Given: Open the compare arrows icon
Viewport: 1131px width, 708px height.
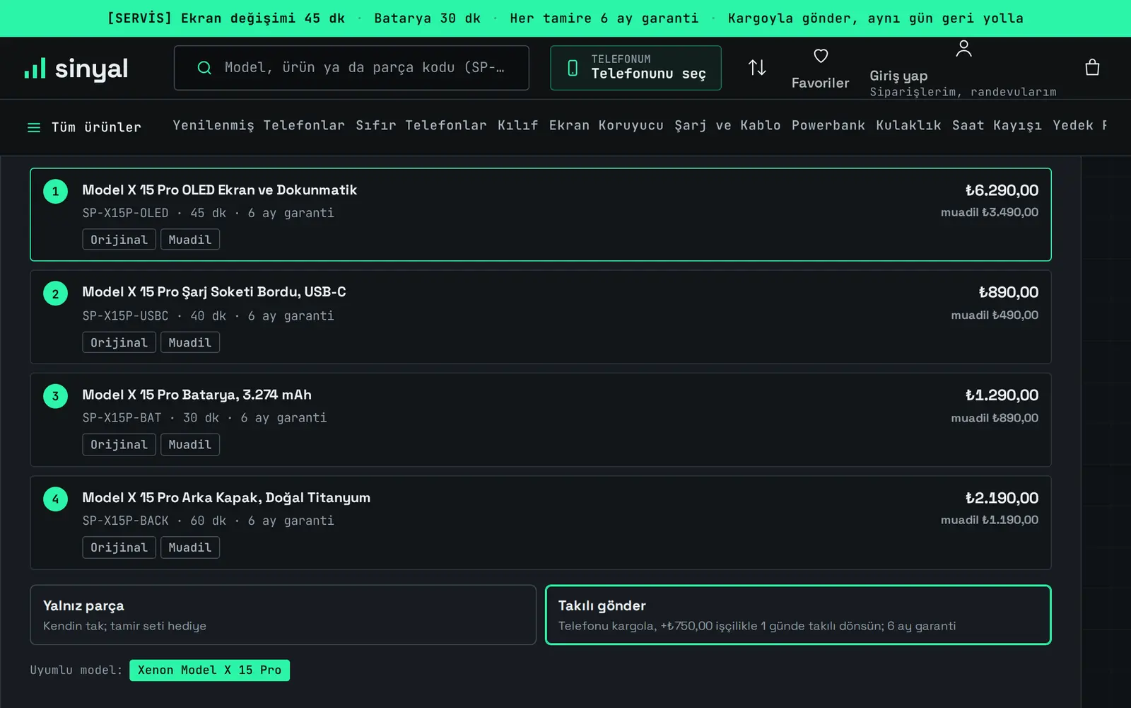Looking at the screenshot, I should pyautogui.click(x=757, y=67).
